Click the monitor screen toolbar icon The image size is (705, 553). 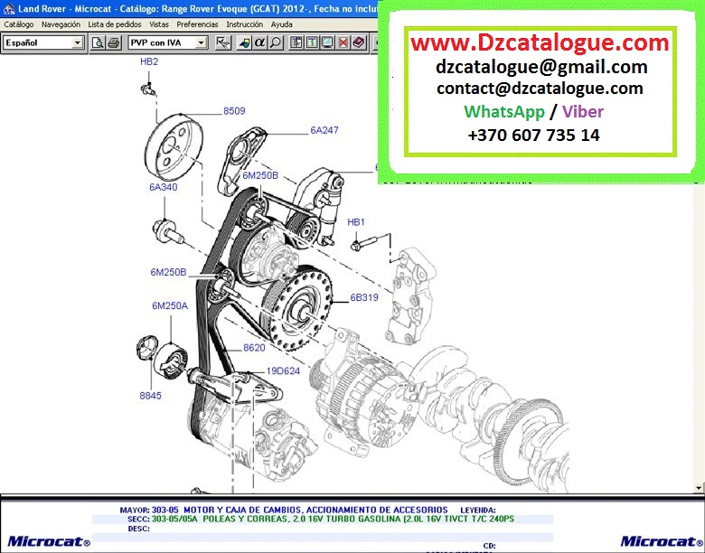327,42
